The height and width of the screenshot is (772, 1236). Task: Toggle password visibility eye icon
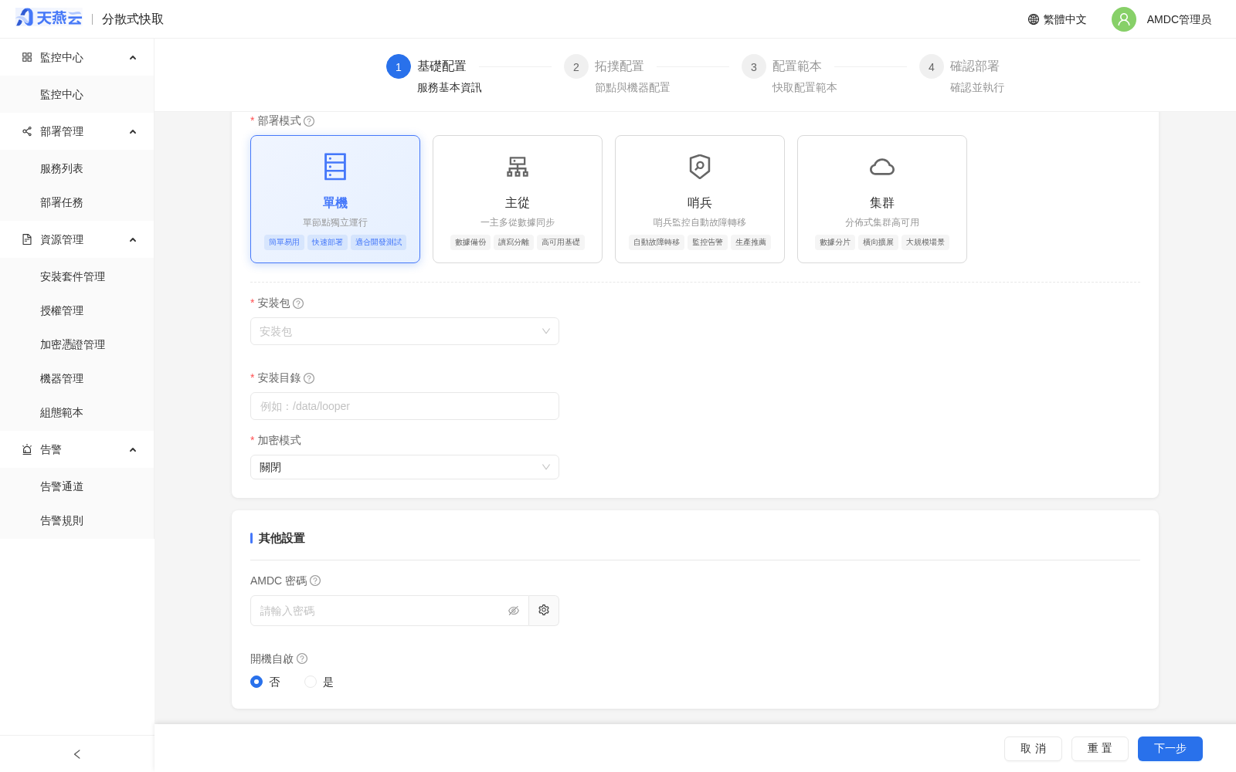[514, 611]
